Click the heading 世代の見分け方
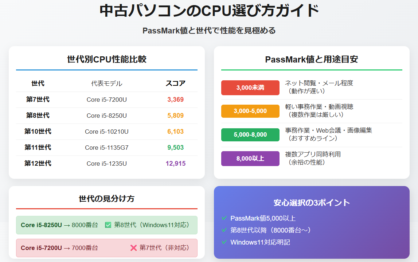 click(107, 198)
